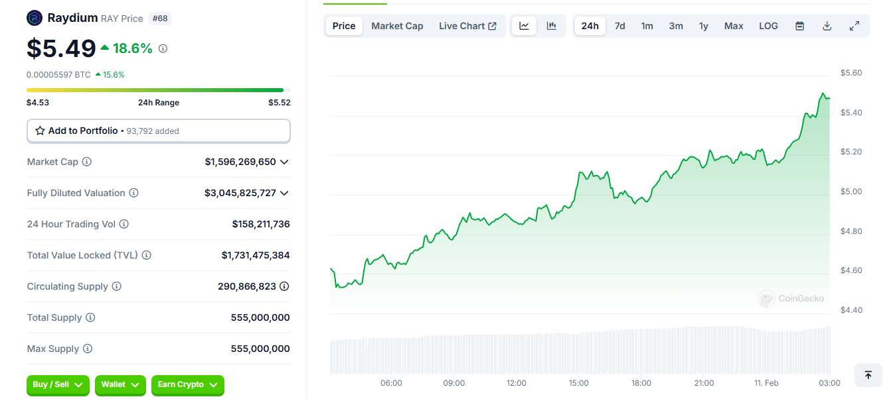Select the 1y time range
895x399 pixels.
704,26
